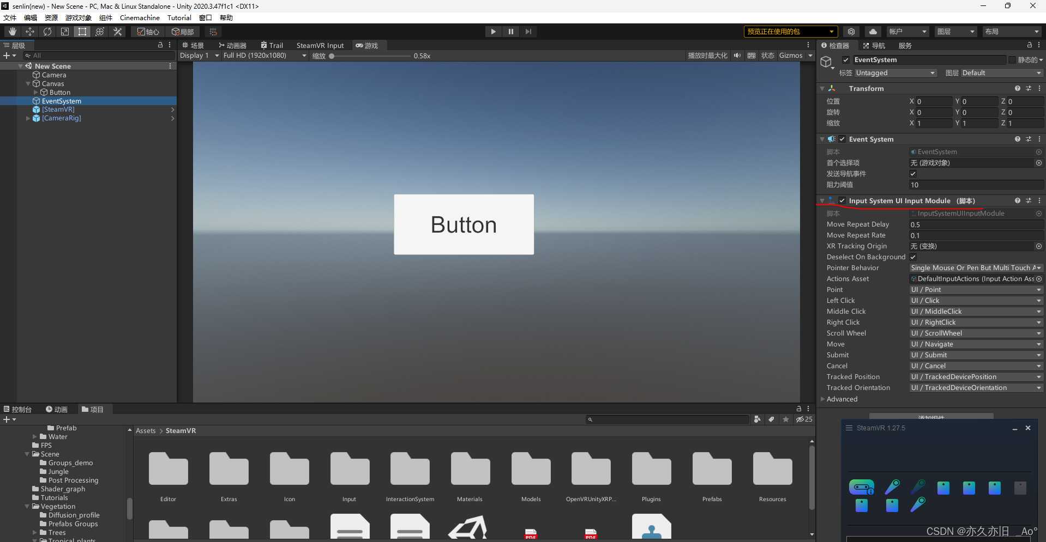Screen dimensions: 1046x542
Task: Open the Left Click action dropdown
Action: pos(976,301)
